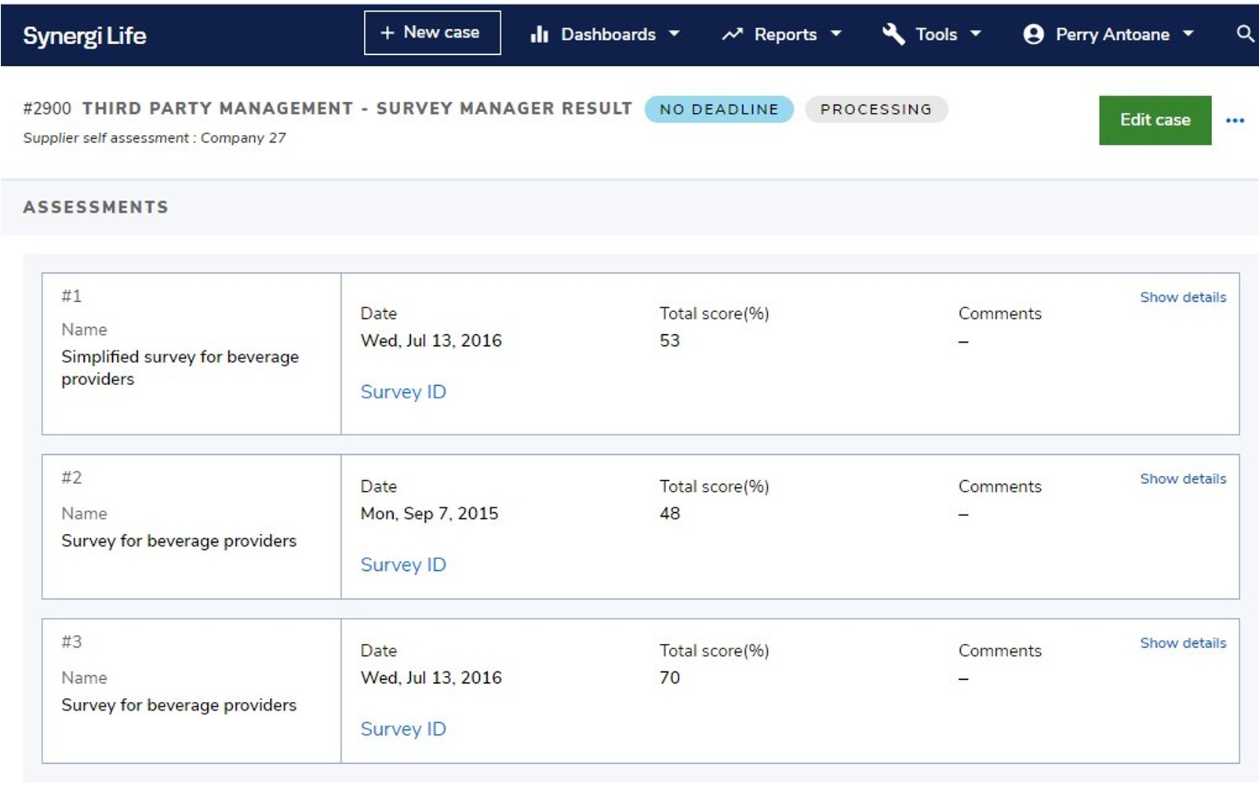Click the plus icon on New case
The height and width of the screenshot is (785, 1259).
pos(386,32)
